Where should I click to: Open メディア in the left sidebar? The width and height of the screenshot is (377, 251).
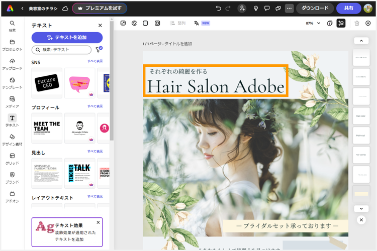12,102
